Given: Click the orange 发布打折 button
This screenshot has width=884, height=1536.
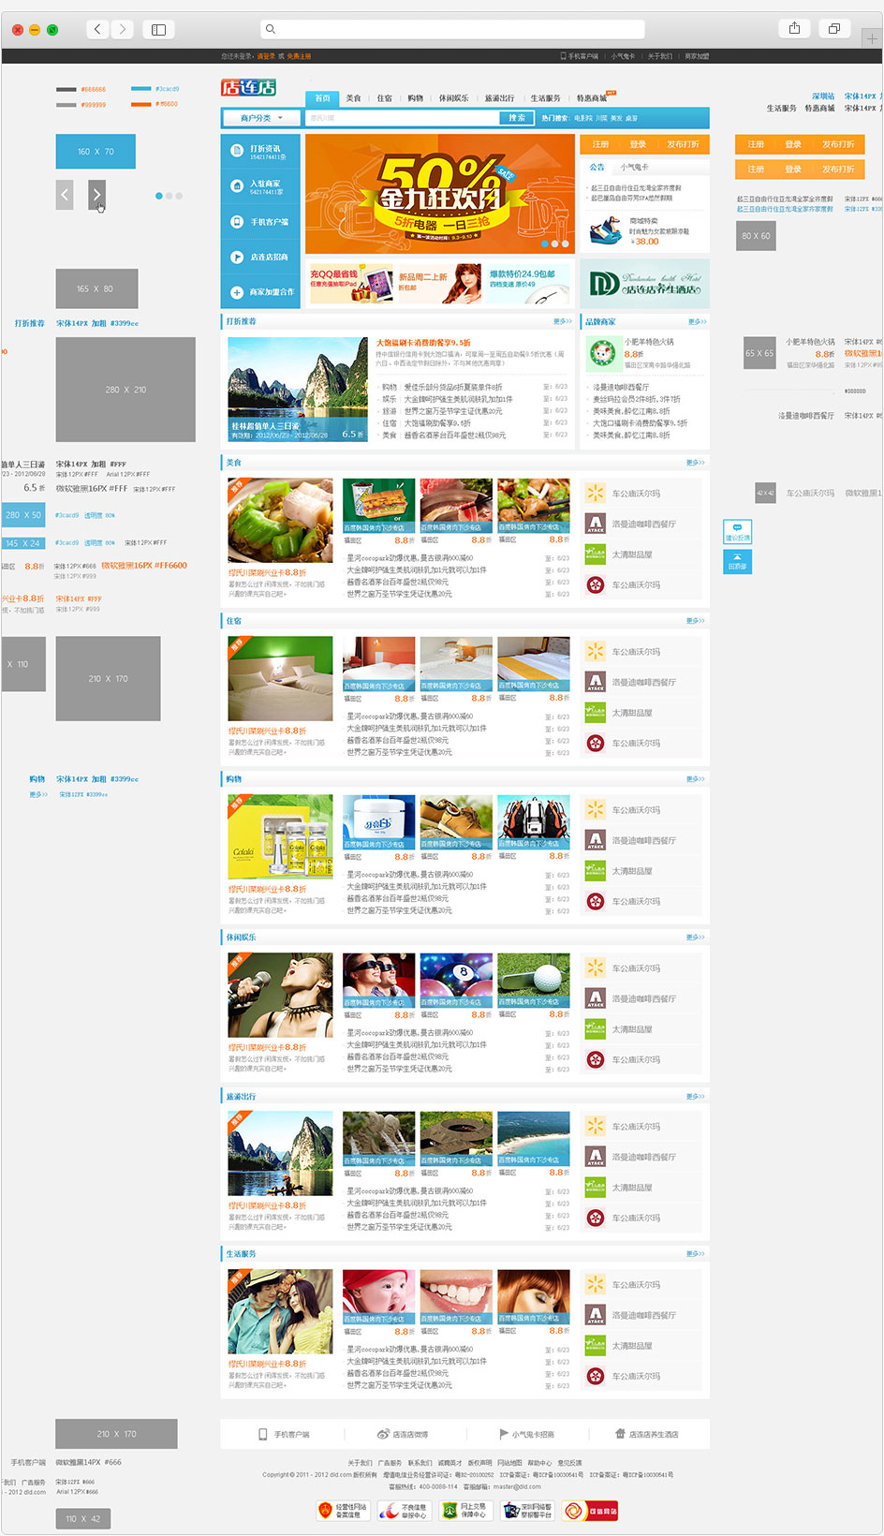Looking at the screenshot, I should [683, 144].
